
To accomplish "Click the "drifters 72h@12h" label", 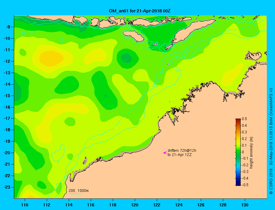I will coord(182,151).
